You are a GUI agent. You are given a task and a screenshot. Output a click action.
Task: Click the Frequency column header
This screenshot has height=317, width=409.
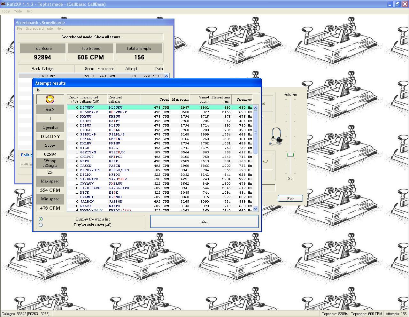coord(242,99)
